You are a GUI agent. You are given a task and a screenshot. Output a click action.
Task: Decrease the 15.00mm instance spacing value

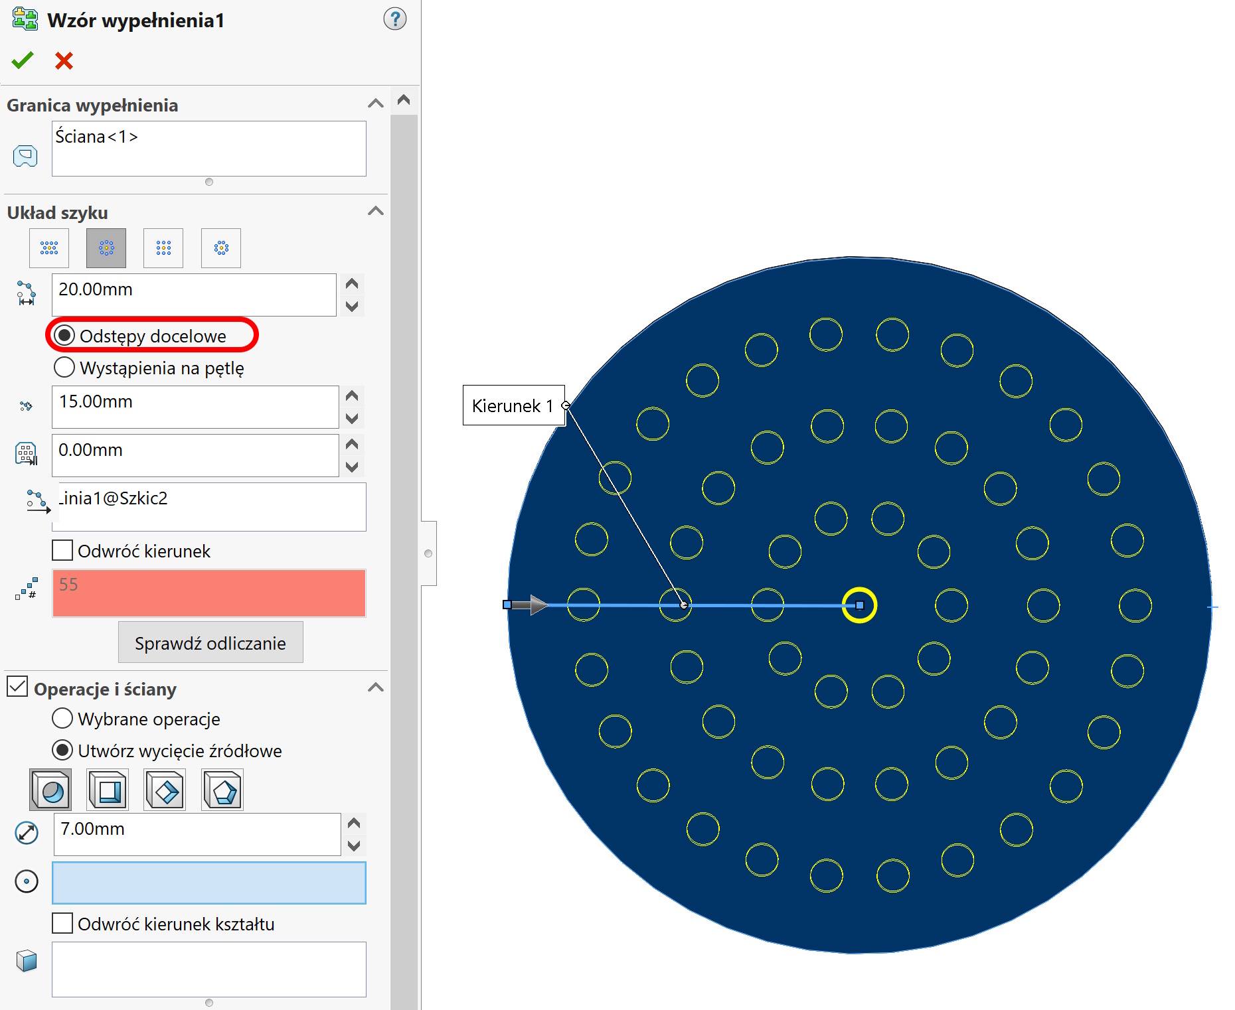tap(352, 418)
